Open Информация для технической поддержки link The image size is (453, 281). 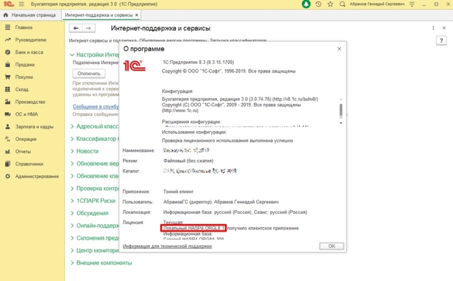coord(167,246)
